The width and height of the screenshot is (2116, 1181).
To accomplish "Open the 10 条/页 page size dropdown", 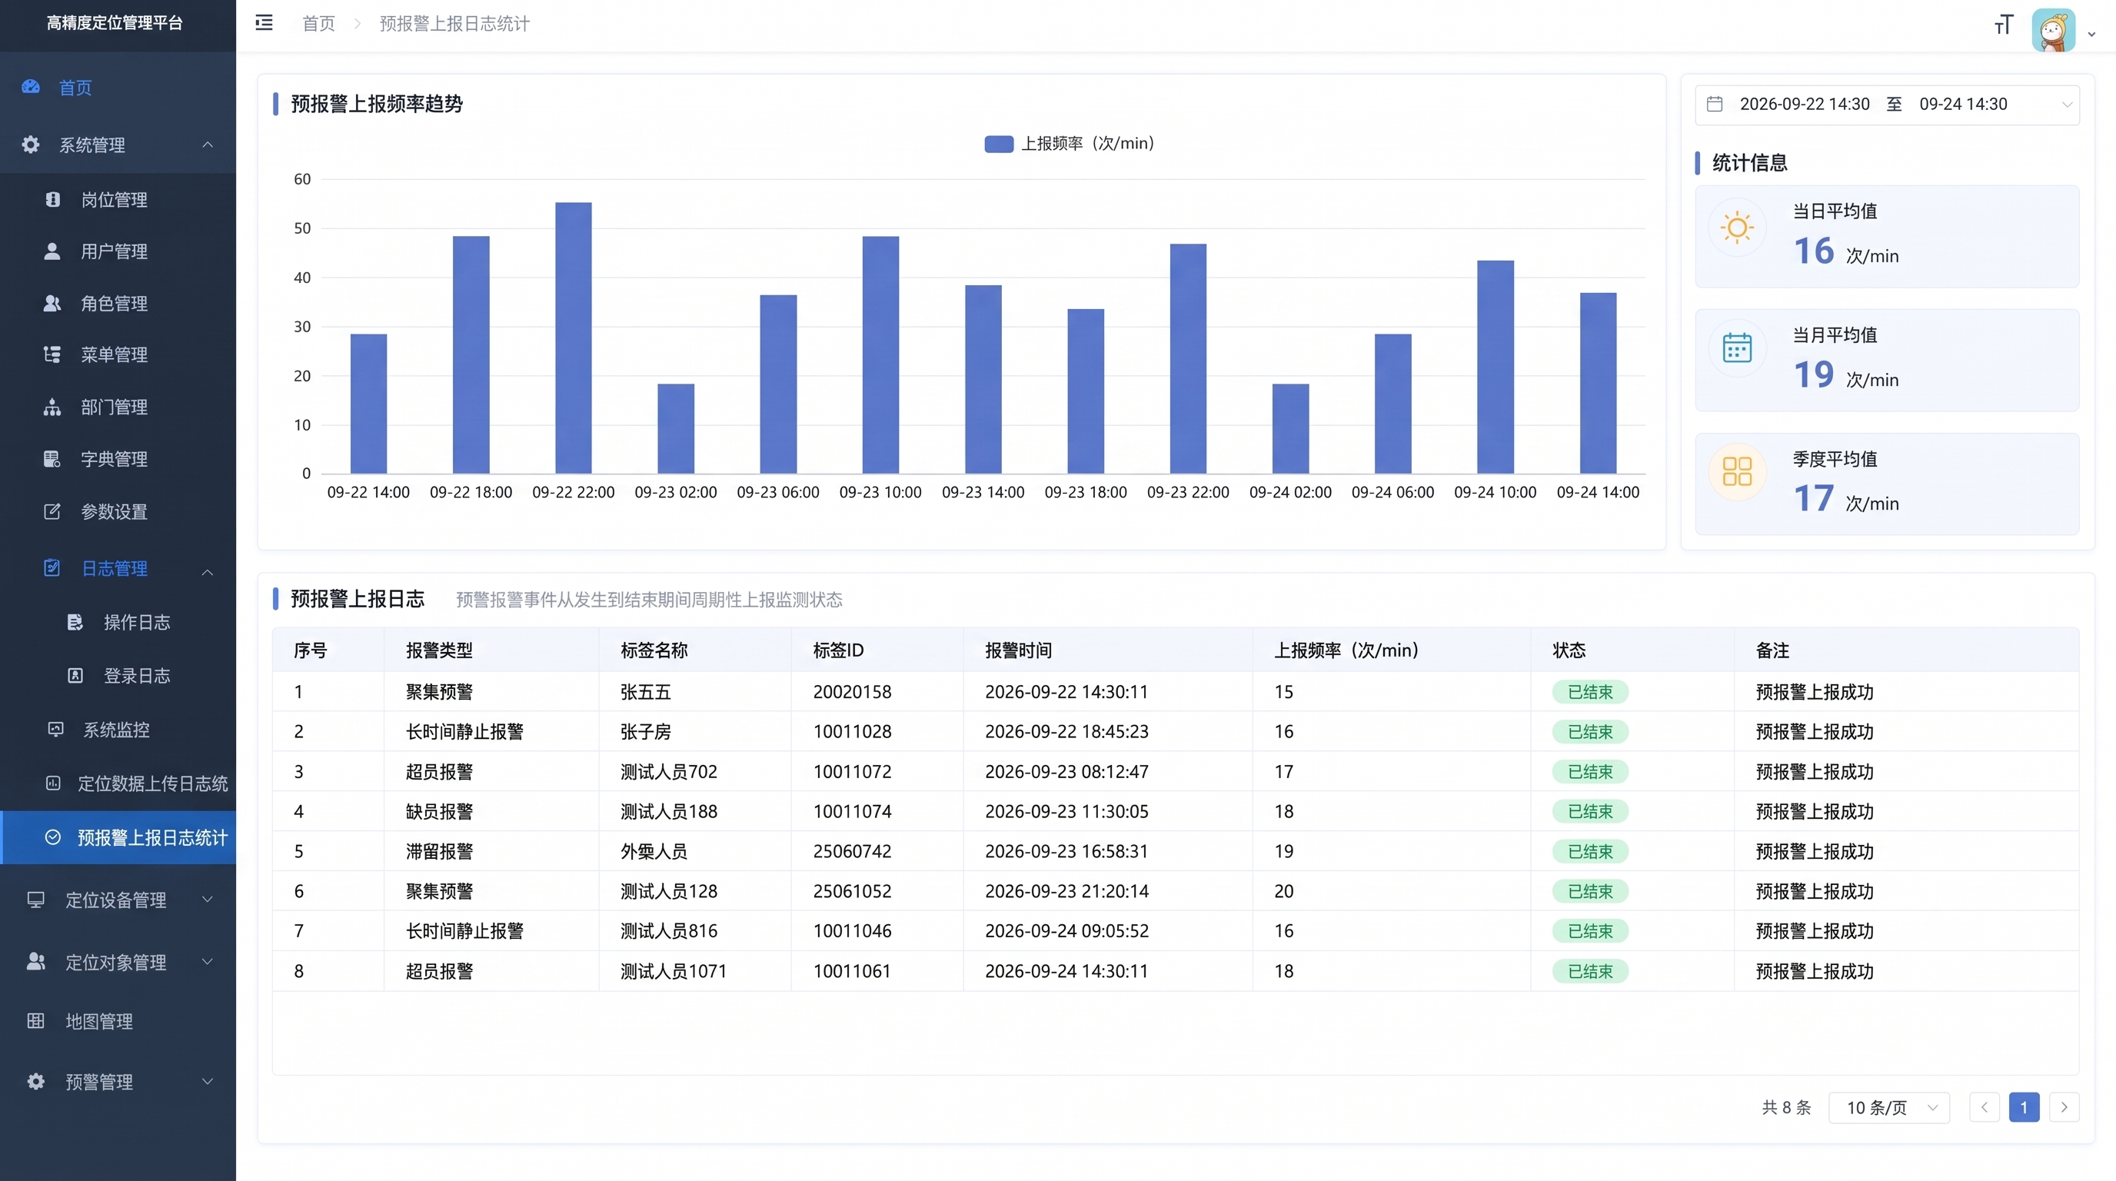I will (x=1888, y=1107).
